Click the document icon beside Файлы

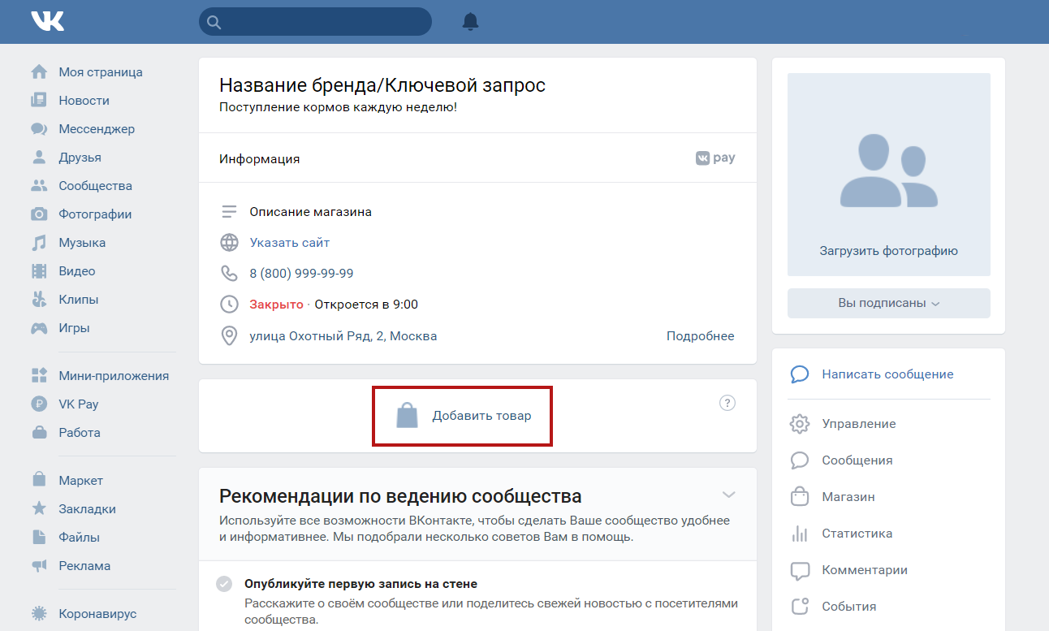point(39,537)
